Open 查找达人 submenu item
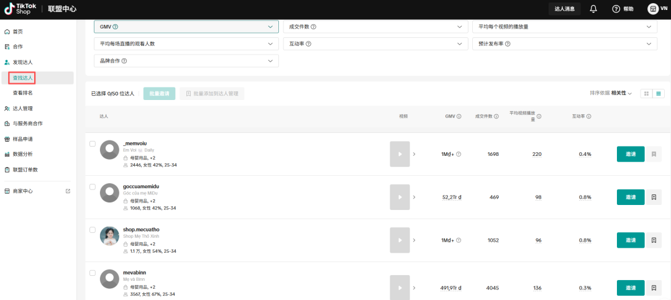Viewport: 671px width, 300px height. (23, 78)
